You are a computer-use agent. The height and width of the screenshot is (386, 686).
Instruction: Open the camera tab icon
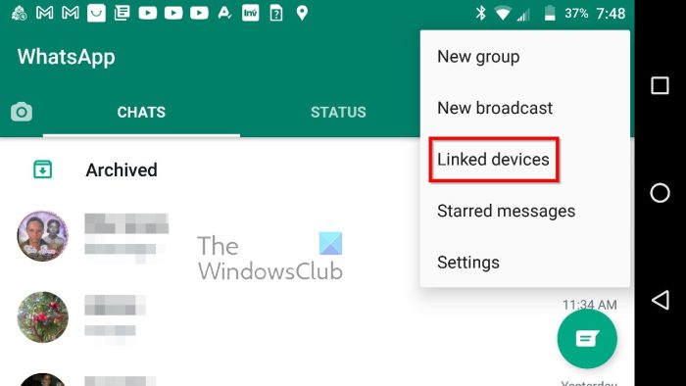click(22, 112)
